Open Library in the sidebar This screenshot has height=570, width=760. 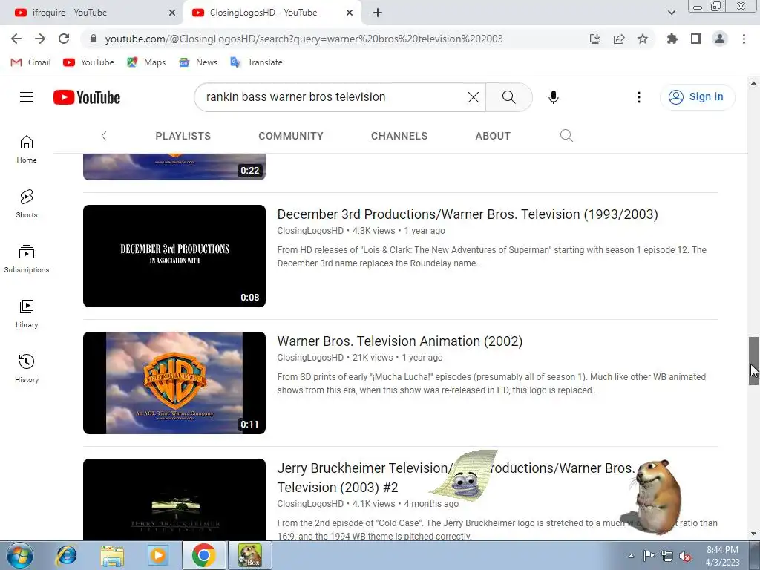click(x=27, y=314)
